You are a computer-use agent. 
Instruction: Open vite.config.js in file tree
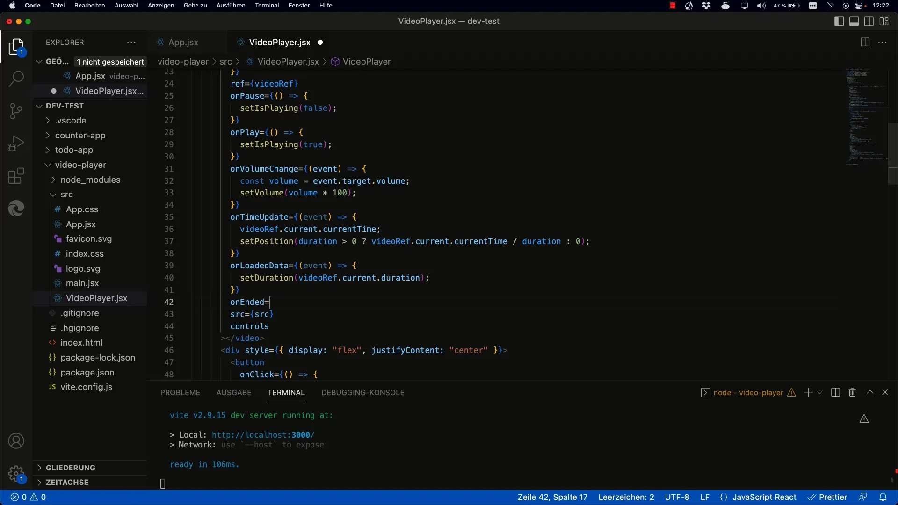[x=86, y=387]
